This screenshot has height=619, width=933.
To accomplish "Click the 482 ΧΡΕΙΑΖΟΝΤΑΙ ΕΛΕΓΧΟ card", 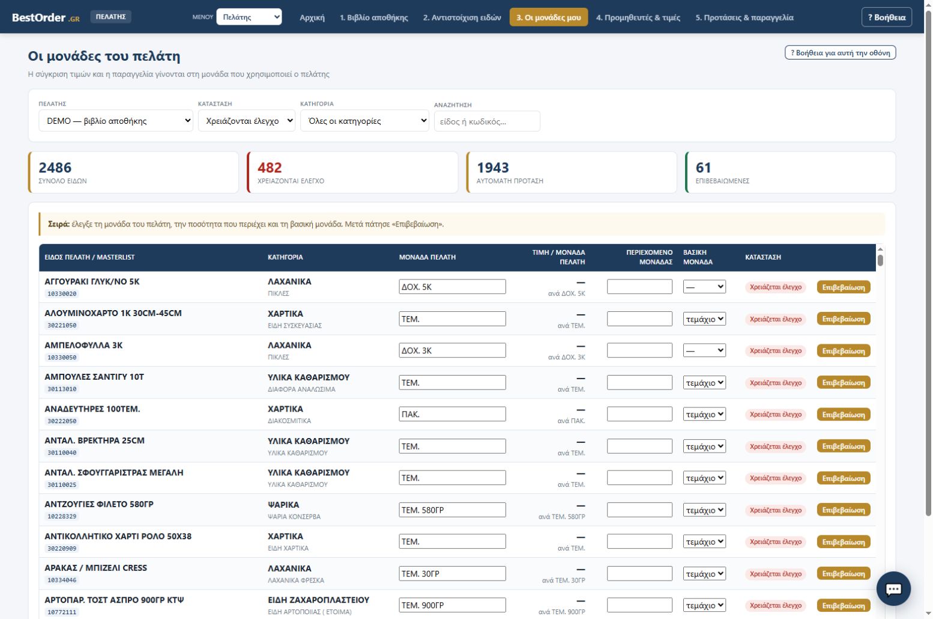I will pyautogui.click(x=352, y=172).
